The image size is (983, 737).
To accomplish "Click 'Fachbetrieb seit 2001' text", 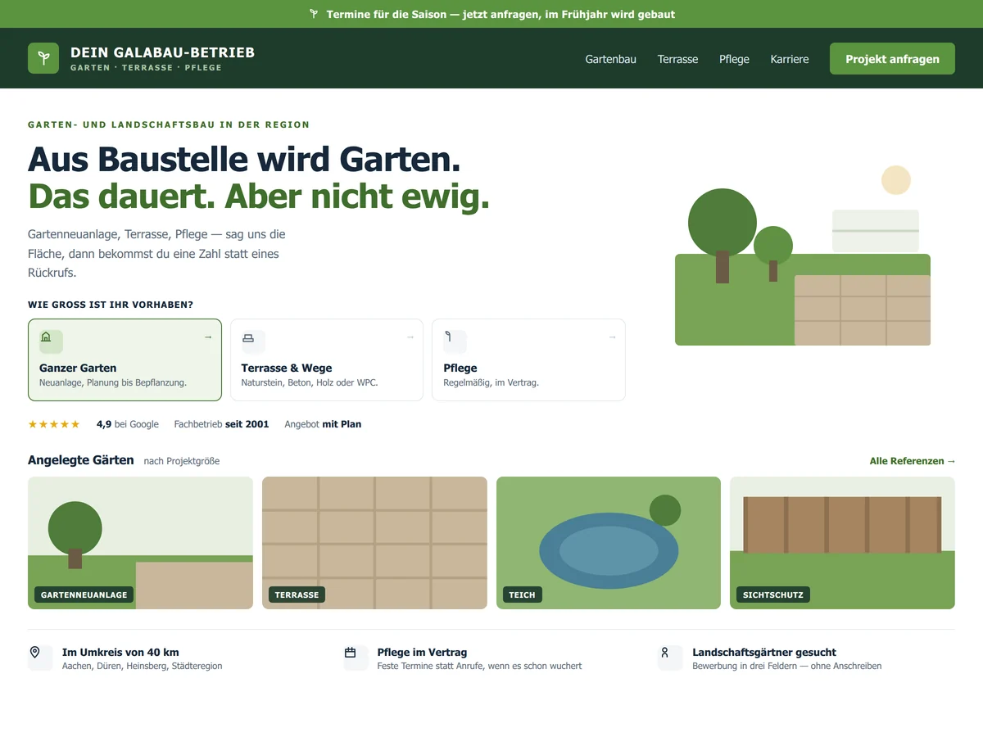I will click(221, 424).
